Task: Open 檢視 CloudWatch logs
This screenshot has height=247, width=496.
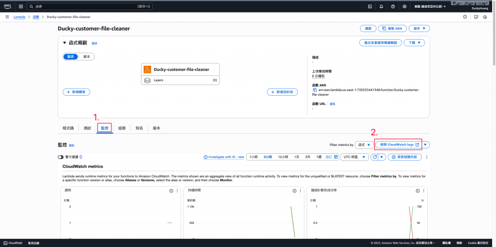Action: 398,145
